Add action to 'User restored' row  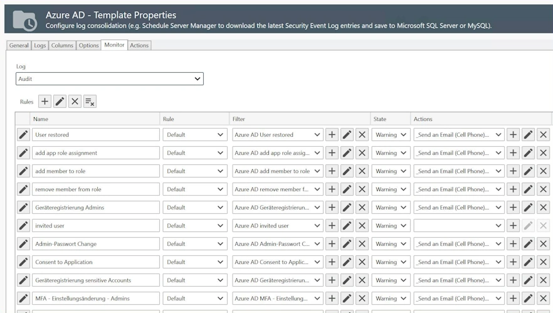pyautogui.click(x=513, y=134)
